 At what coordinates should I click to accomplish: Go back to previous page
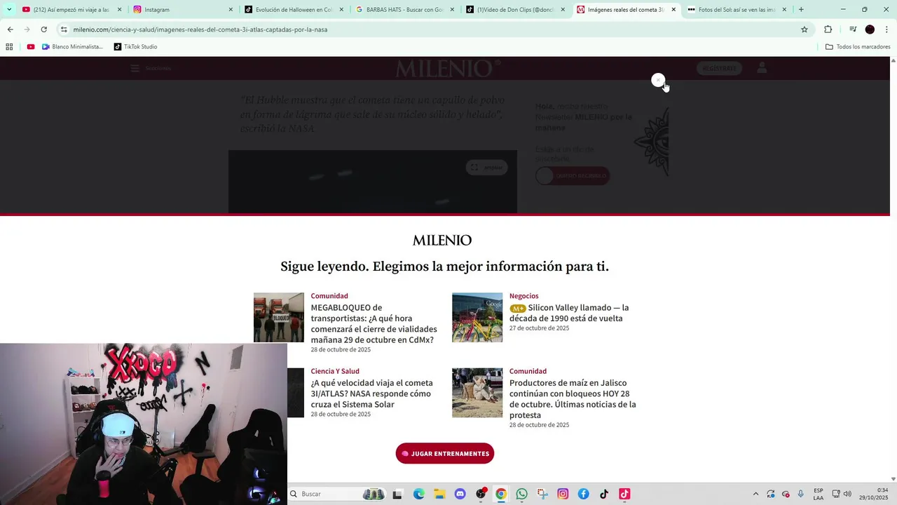pyautogui.click(x=10, y=29)
